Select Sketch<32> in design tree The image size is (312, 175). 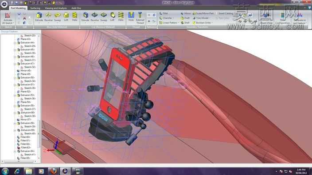[28, 67]
